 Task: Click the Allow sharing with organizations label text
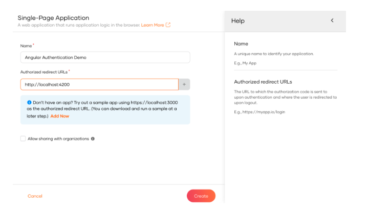pyautogui.click(x=58, y=138)
